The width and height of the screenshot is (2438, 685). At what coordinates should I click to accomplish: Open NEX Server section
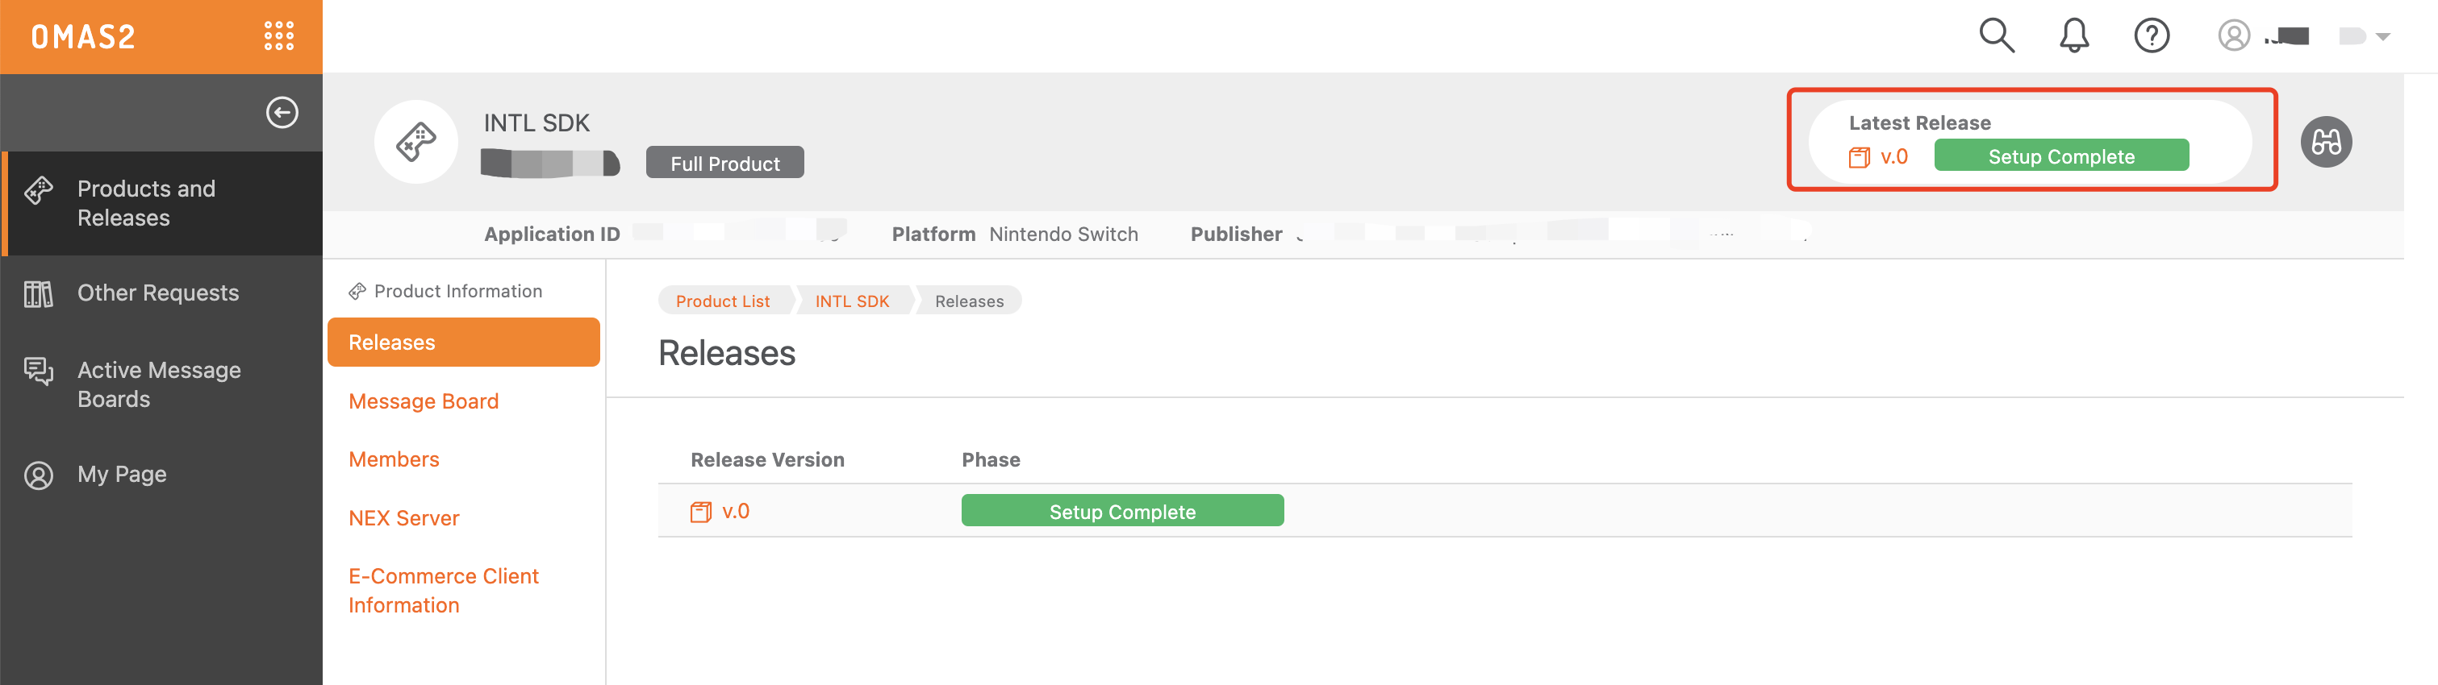(403, 517)
